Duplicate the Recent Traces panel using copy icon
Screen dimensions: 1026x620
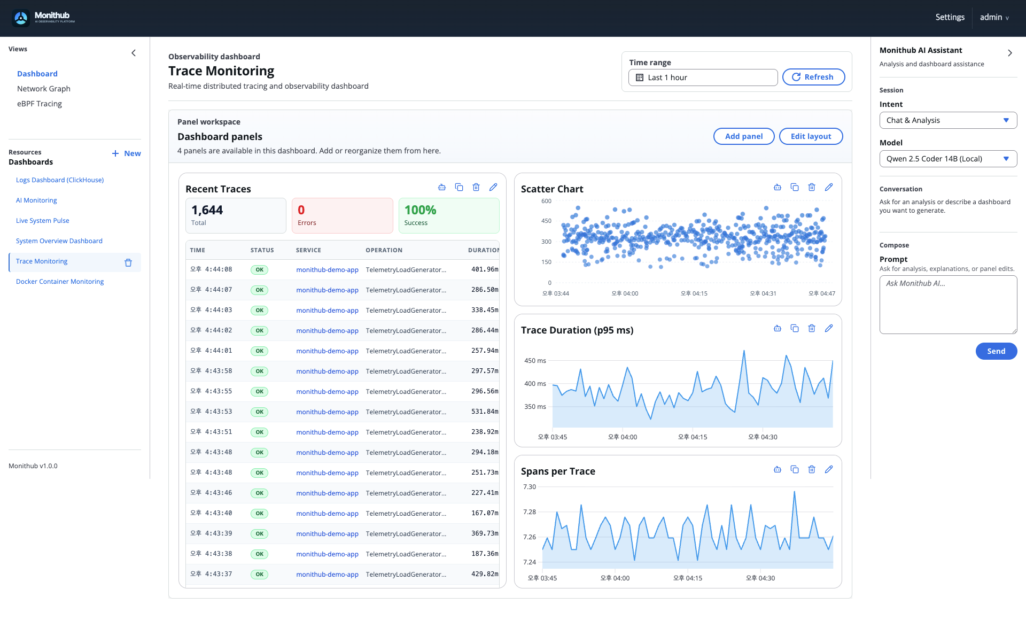(459, 187)
